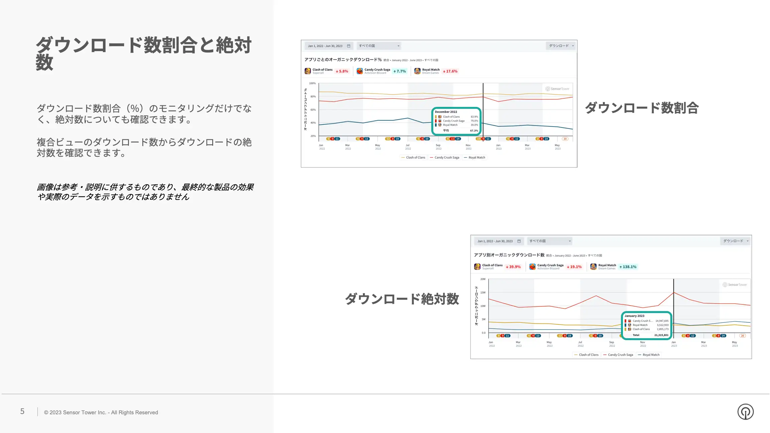
Task: Toggle Royal Match legend in percentage chart
Action: (x=475, y=158)
